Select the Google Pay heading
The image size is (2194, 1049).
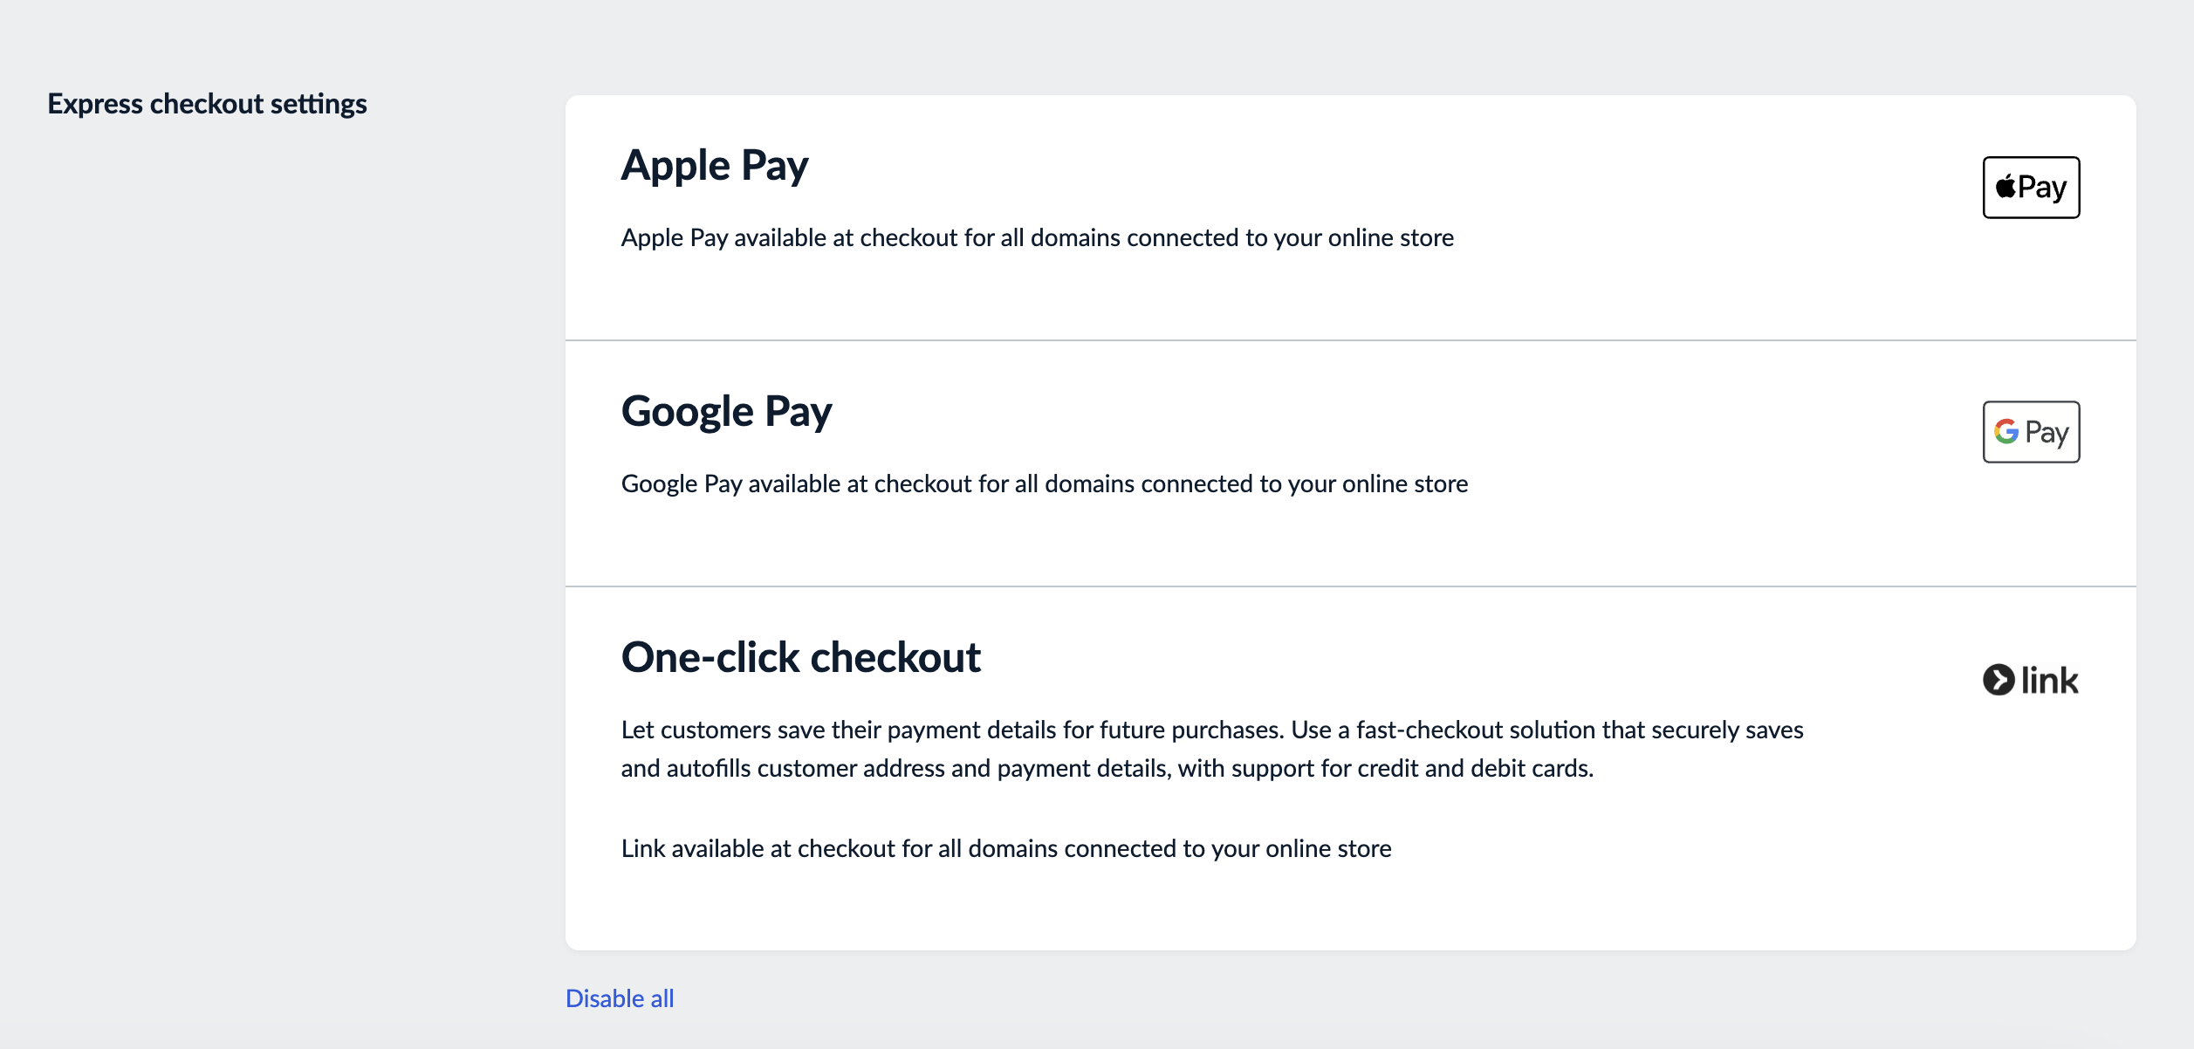(726, 410)
